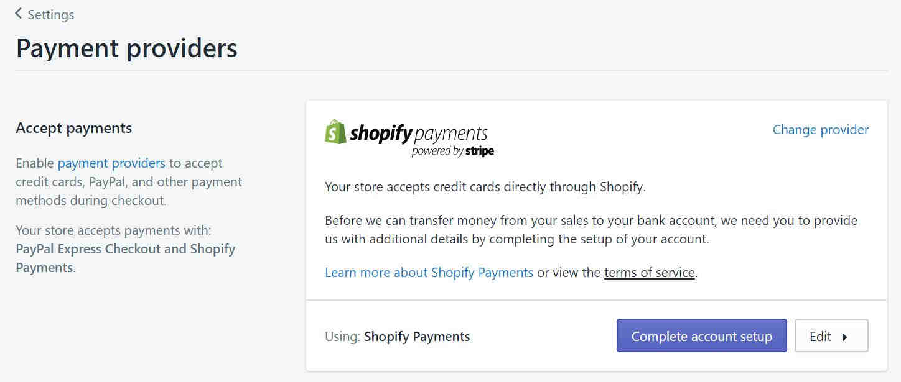Click the Complete account setup button
The image size is (901, 382).
701,336
